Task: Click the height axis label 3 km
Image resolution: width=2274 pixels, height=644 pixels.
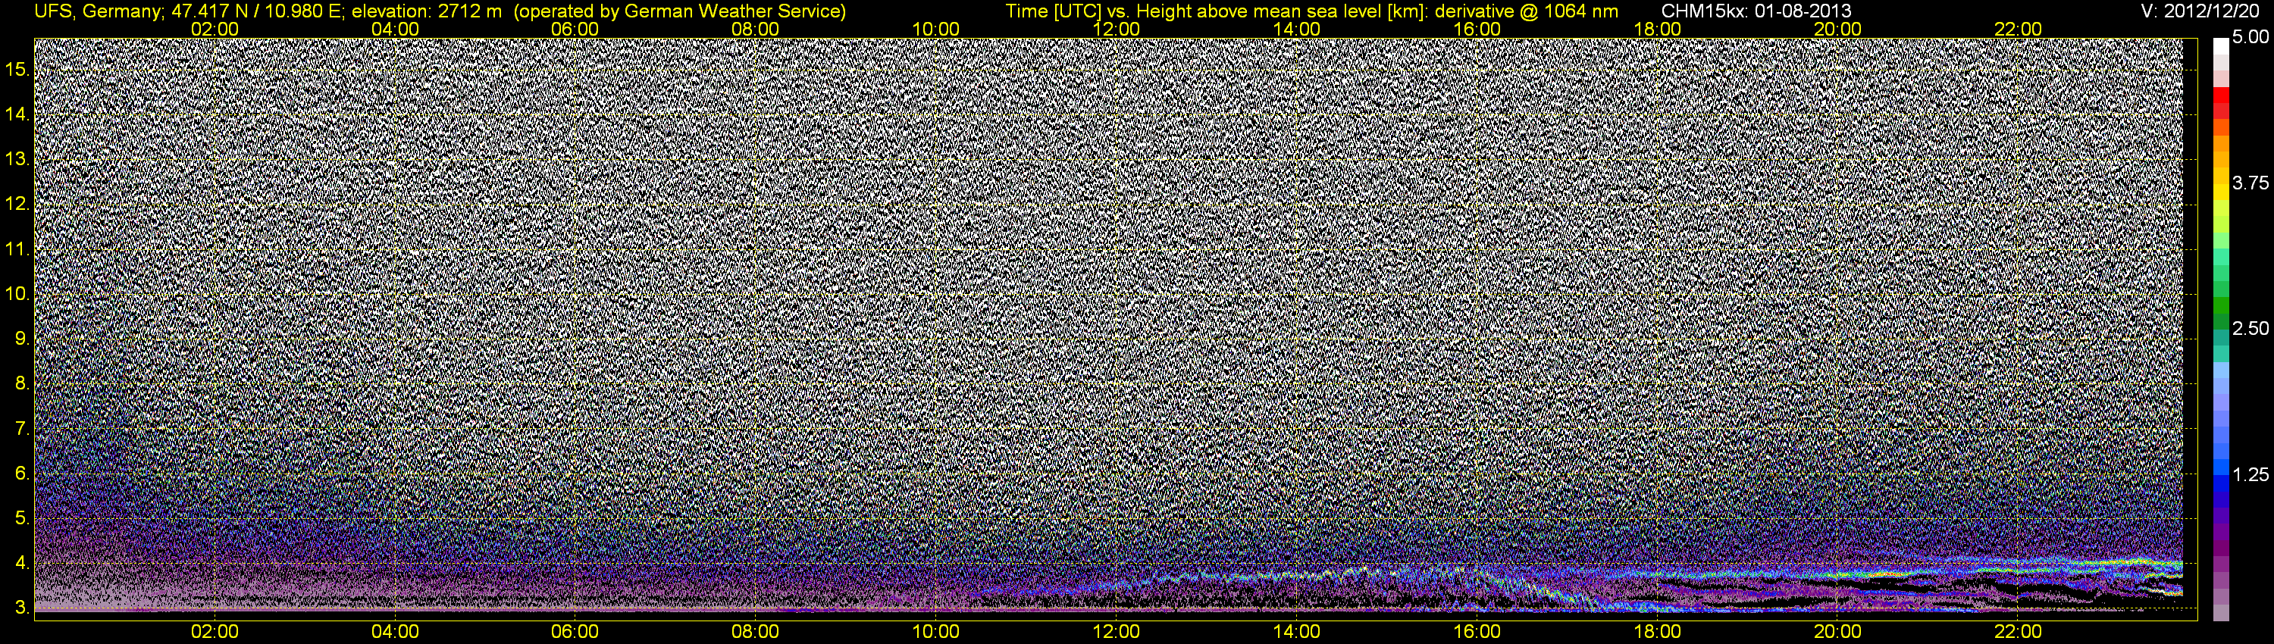Action: pyautogui.click(x=22, y=608)
